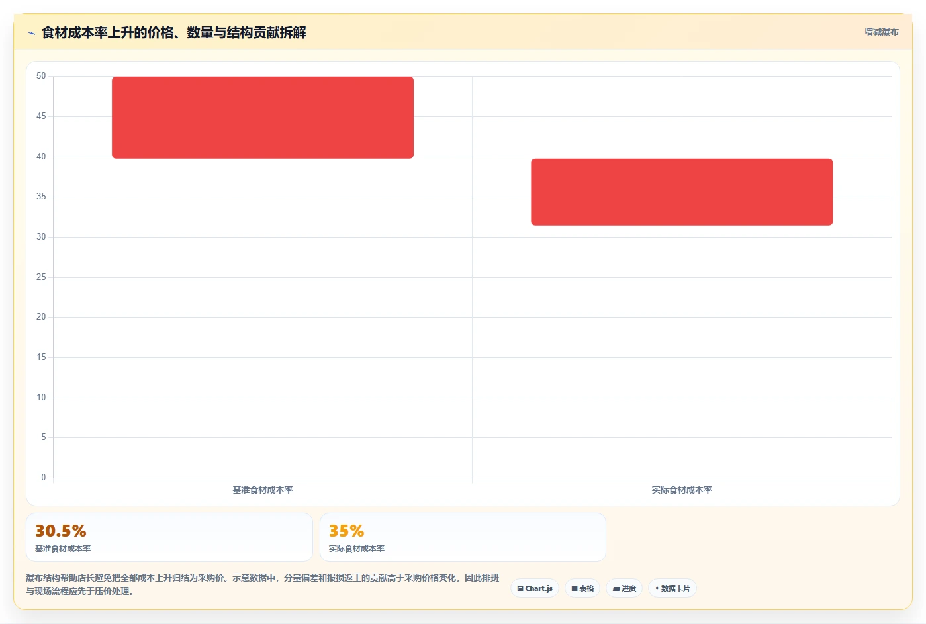Click the y-axis value 25
This screenshot has width=926, height=624.
(x=41, y=277)
